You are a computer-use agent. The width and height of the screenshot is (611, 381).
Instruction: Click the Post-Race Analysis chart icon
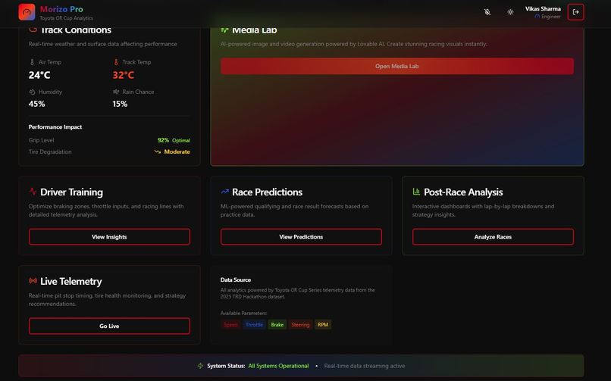tap(416, 192)
